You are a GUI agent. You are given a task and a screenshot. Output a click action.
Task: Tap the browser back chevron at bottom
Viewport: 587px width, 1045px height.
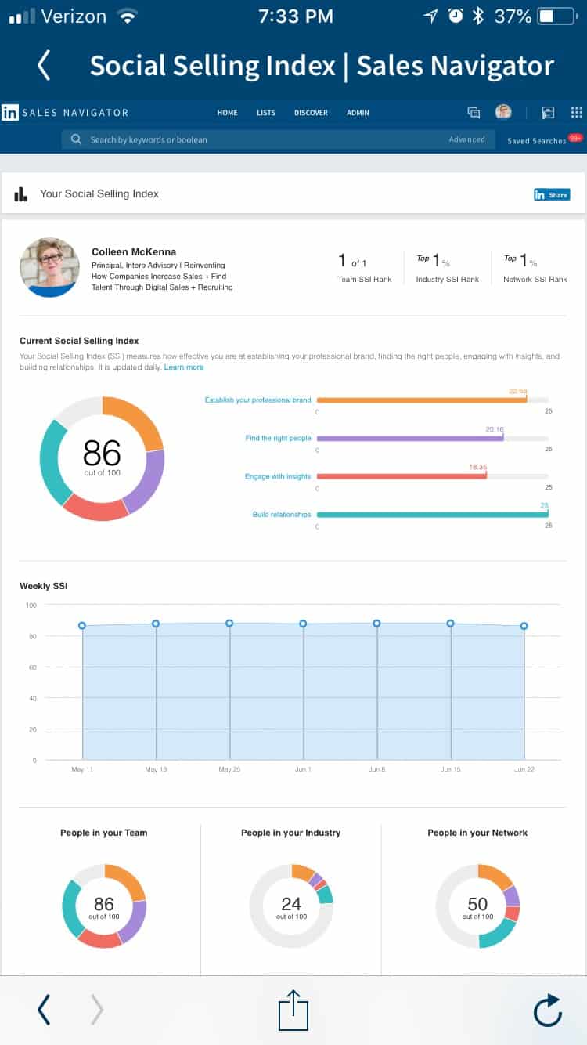click(x=44, y=1011)
